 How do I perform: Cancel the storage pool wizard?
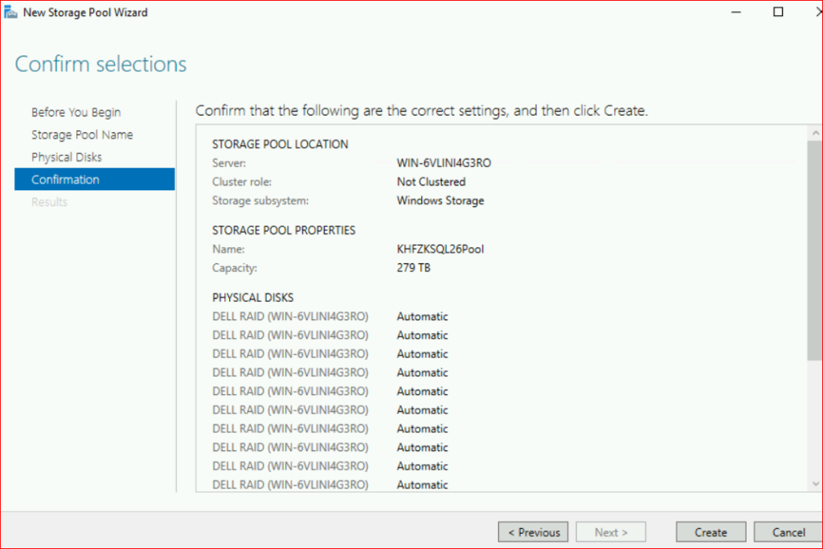(788, 532)
